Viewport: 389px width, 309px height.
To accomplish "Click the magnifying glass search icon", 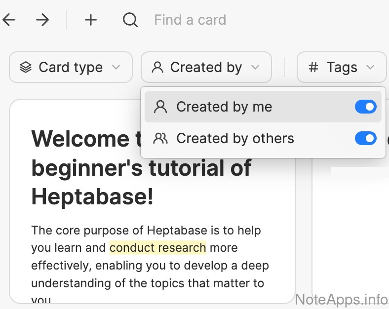I will (x=130, y=20).
